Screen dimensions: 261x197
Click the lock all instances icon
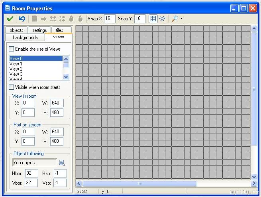[x=71, y=18]
